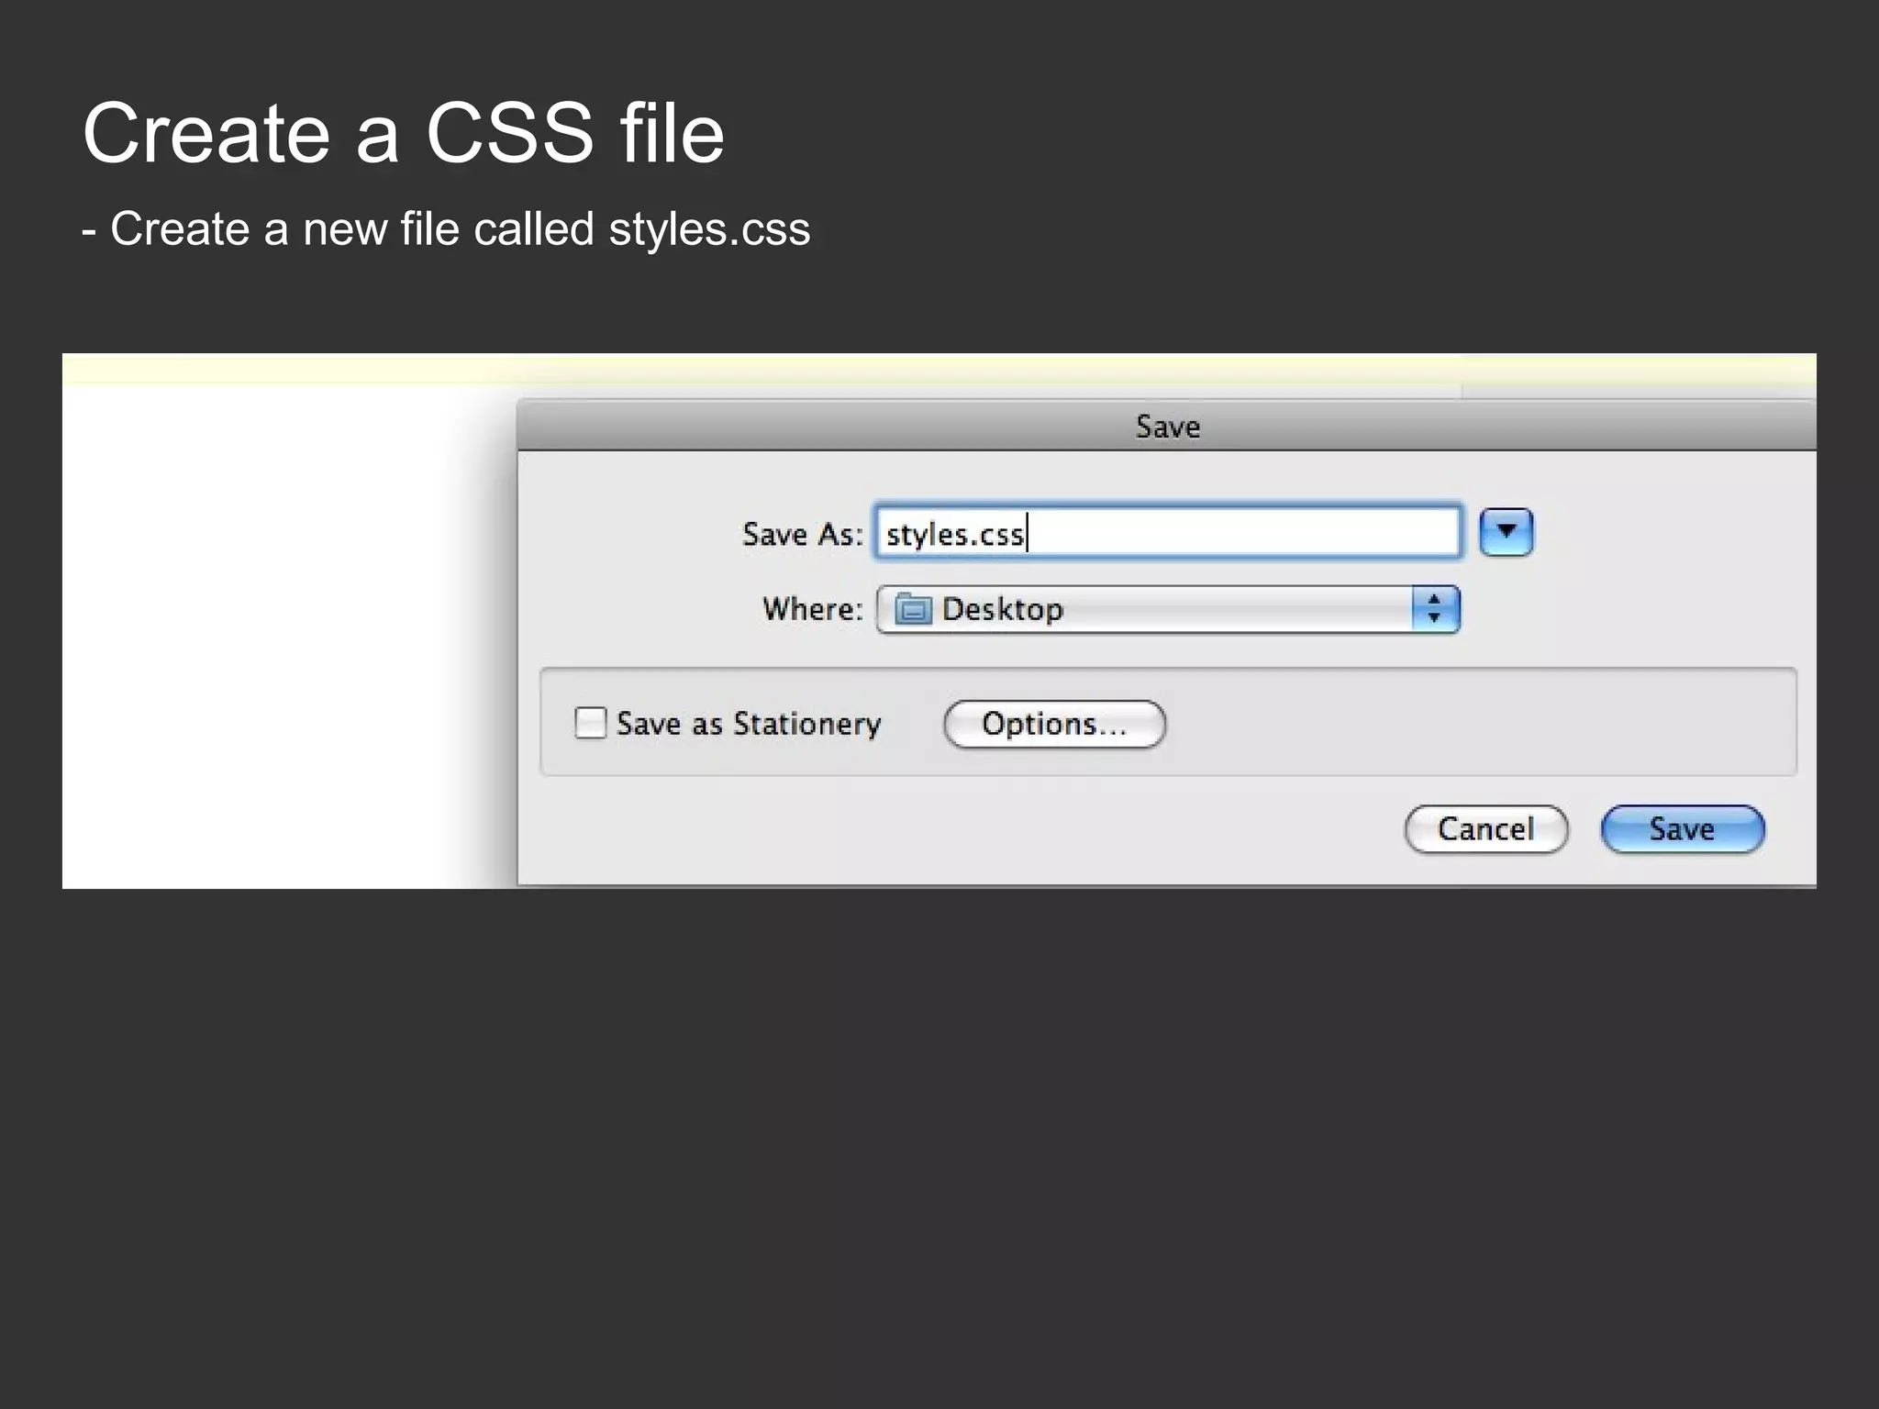1879x1409 pixels.
Task: Cancel the save dialog
Action: [1486, 829]
